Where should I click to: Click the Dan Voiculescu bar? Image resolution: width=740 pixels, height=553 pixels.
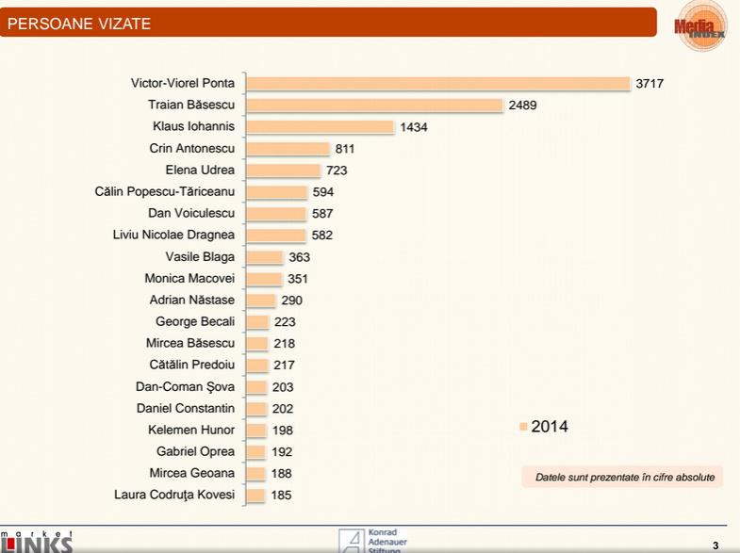coord(276,214)
